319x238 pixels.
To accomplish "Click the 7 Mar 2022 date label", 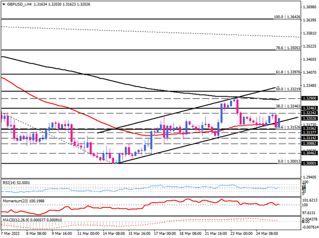I will tap(13, 232).
